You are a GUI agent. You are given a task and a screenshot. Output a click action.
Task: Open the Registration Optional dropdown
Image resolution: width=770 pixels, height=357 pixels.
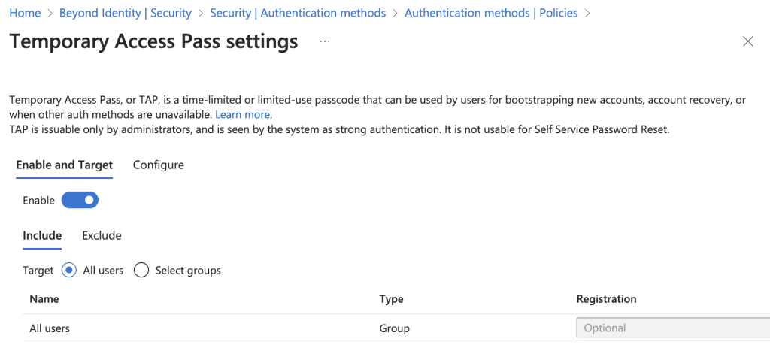pyautogui.click(x=671, y=328)
